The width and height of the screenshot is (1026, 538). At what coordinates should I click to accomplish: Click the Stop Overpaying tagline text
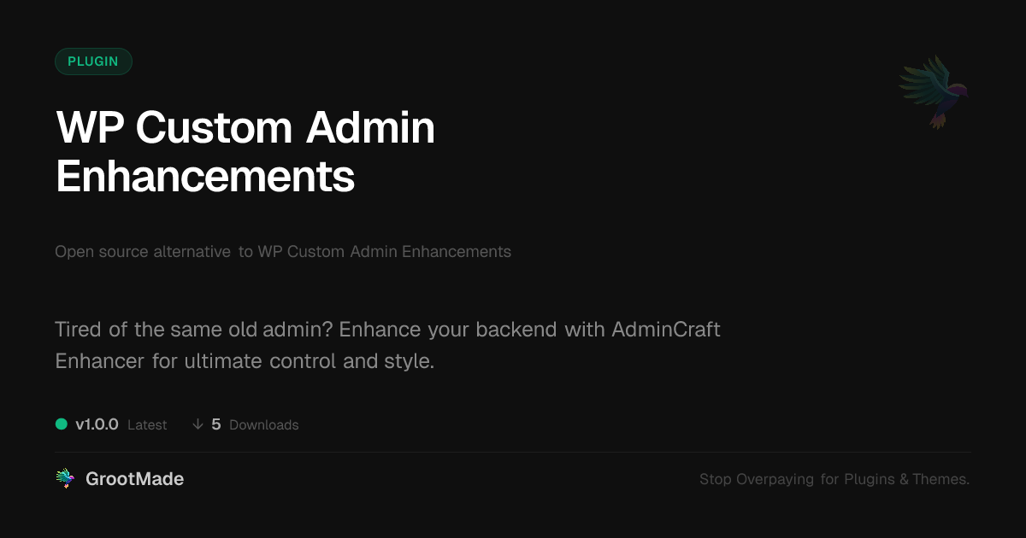tap(834, 479)
